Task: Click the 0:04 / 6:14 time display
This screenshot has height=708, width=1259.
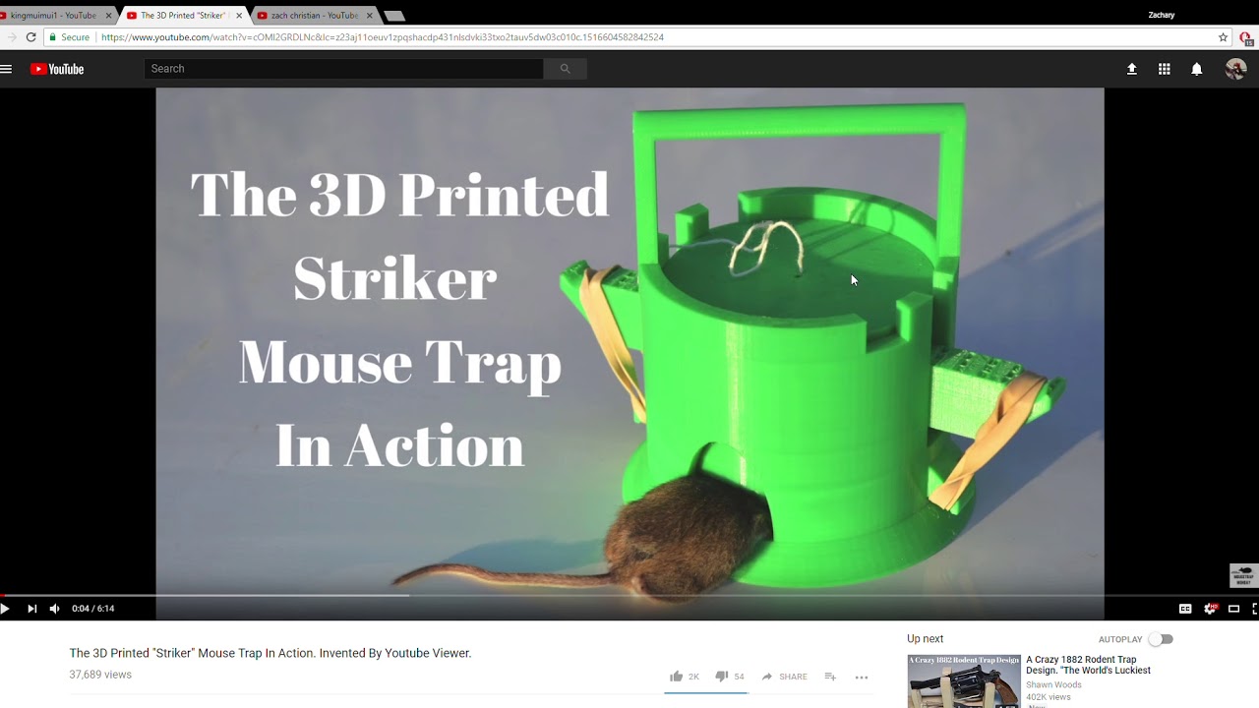Action: point(93,609)
